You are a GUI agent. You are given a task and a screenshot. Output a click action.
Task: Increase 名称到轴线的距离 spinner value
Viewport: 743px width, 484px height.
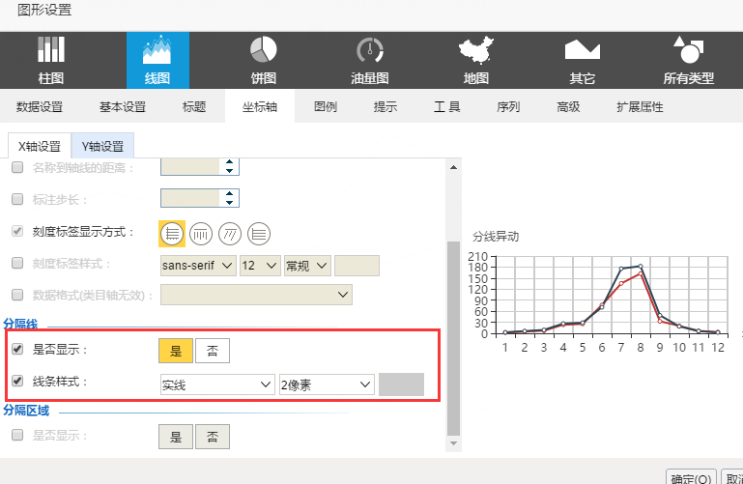click(229, 162)
